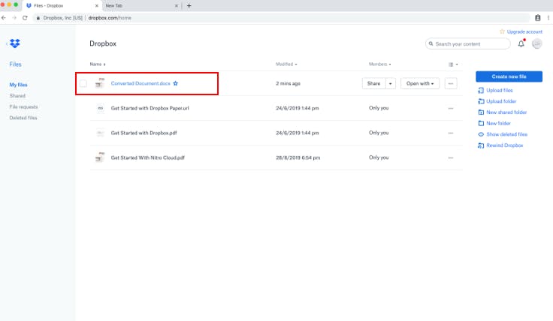
Task: Tick the checkbox beside Converted Document.docx
Action: [x=83, y=83]
